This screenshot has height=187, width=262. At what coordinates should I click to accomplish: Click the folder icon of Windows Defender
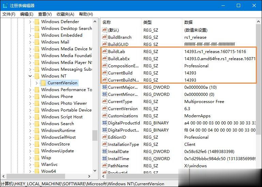(37, 22)
